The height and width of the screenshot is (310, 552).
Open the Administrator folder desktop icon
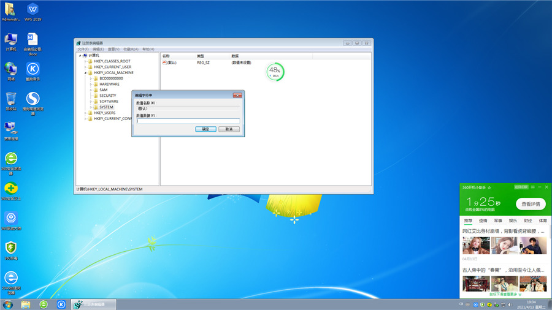coord(10,12)
